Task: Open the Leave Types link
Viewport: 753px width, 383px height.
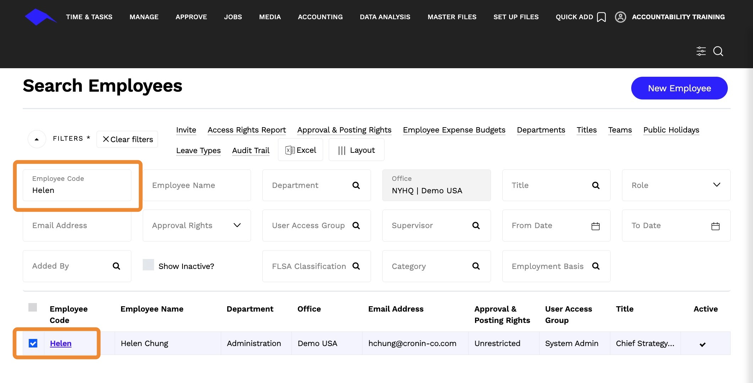Action: (x=198, y=150)
